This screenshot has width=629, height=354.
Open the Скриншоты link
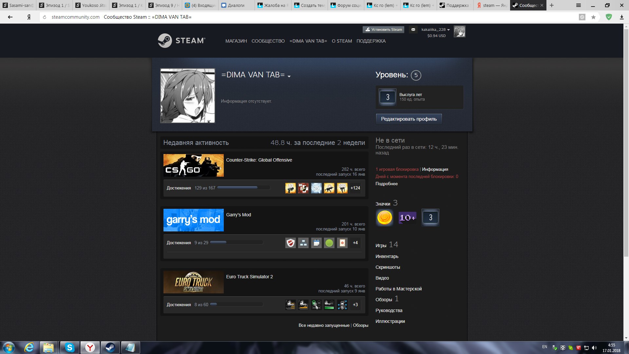pos(388,267)
